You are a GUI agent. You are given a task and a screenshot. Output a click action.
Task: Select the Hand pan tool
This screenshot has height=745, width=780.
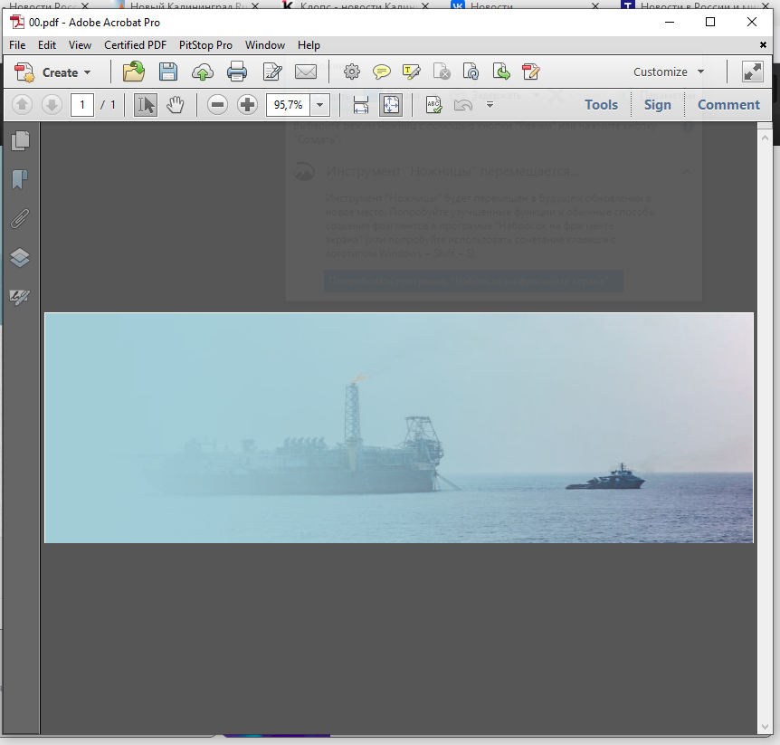pyautogui.click(x=175, y=105)
